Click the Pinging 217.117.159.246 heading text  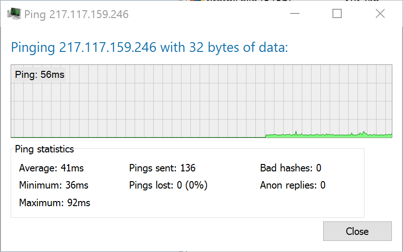click(x=149, y=47)
